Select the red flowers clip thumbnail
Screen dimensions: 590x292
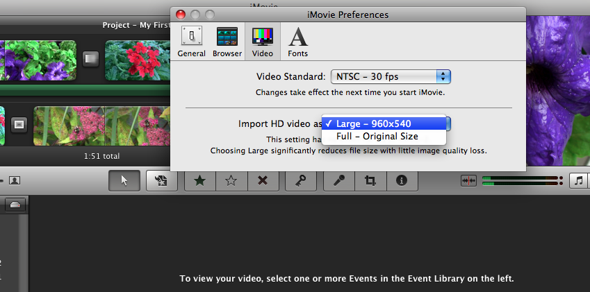[138, 60]
